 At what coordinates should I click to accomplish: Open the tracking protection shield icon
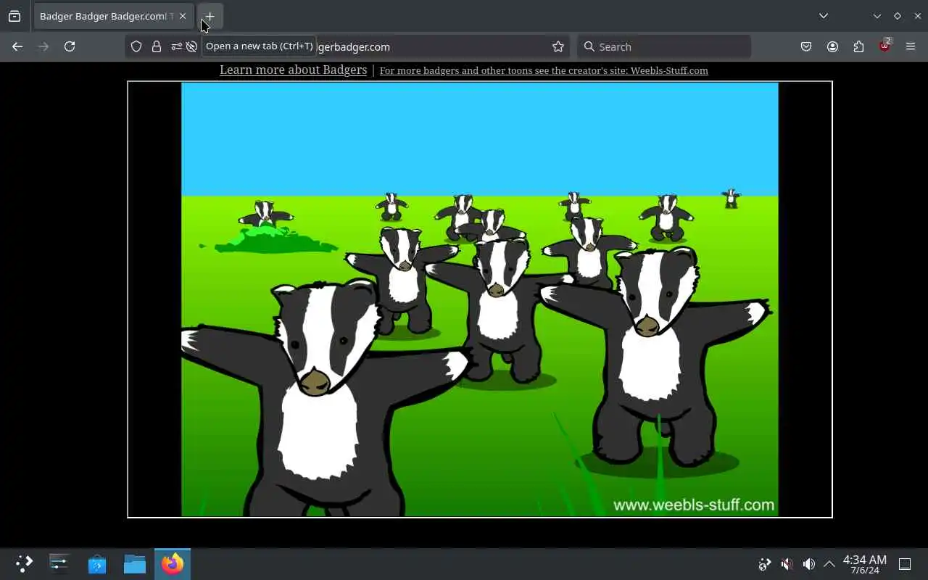tap(136, 46)
